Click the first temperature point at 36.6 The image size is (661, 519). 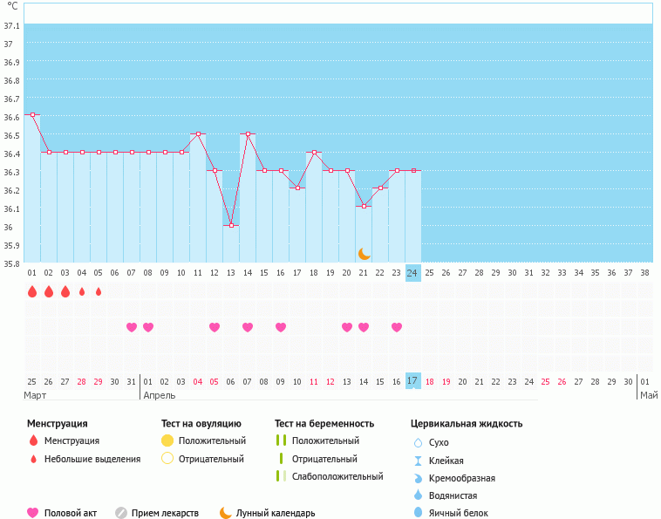(x=32, y=114)
